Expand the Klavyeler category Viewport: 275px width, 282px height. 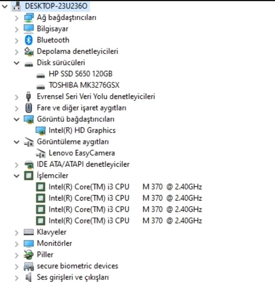tap(16, 233)
